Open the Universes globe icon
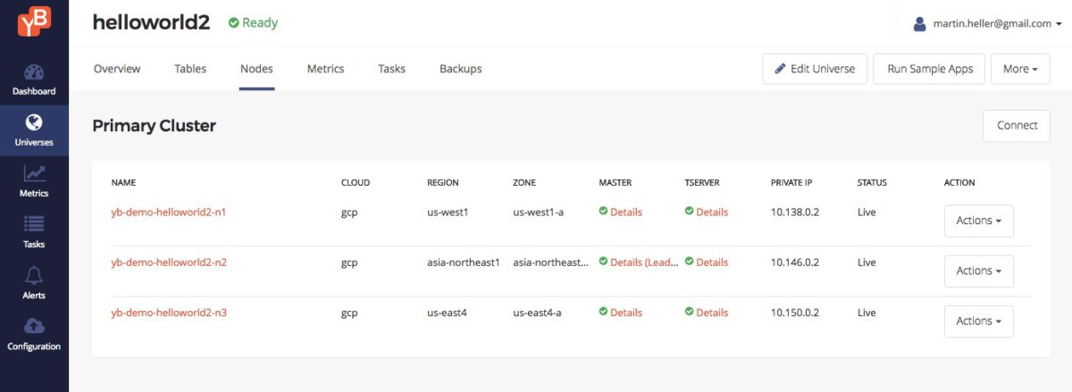This screenshot has width=1072, height=392. [x=34, y=122]
